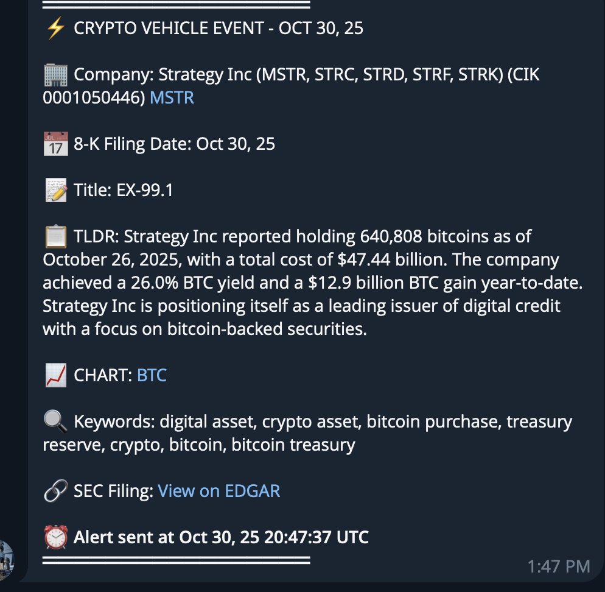Select the chain link icon before SEC Filing
The image size is (605, 592).
55,490
